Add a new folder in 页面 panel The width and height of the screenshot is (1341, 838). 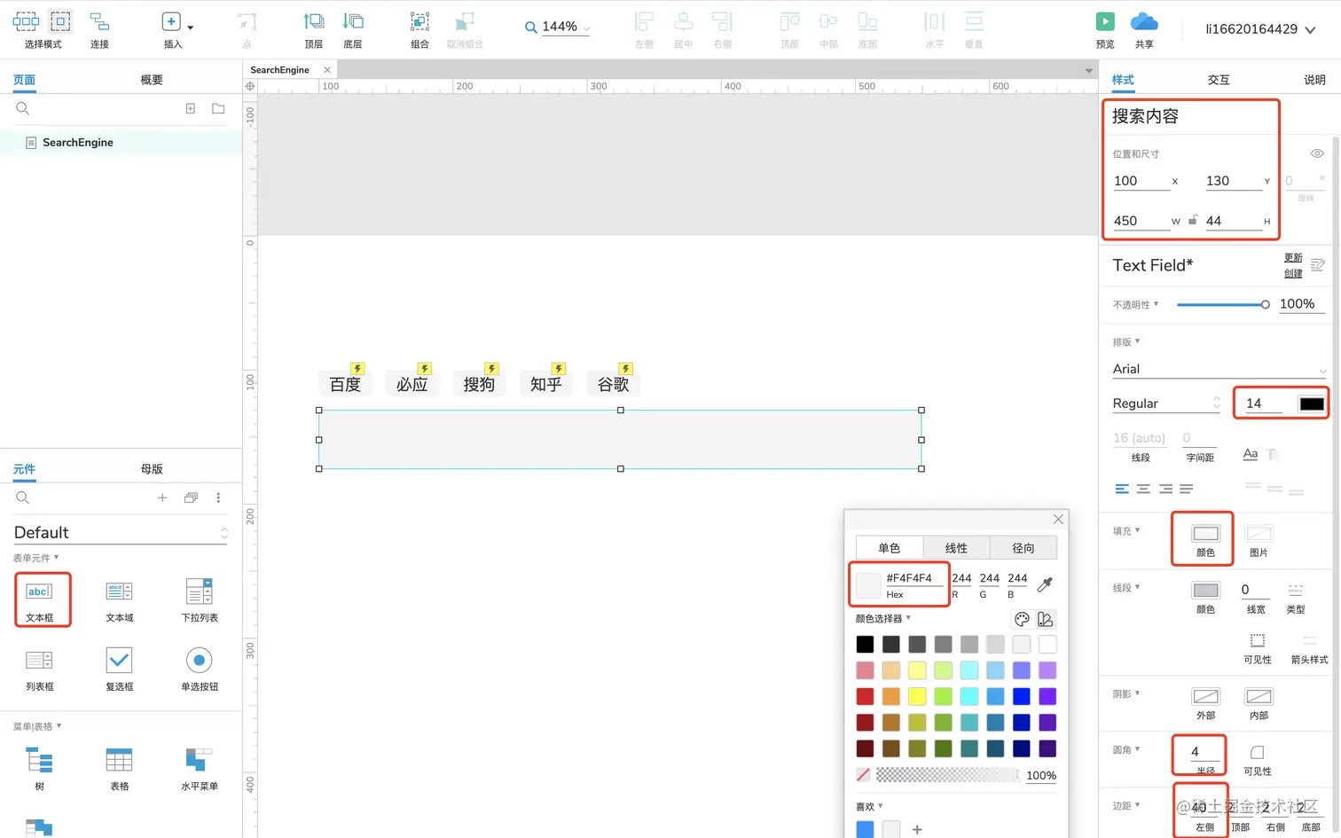click(218, 108)
